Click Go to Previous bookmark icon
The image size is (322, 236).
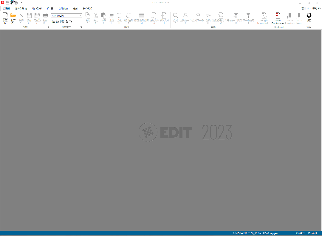(x=290, y=15)
